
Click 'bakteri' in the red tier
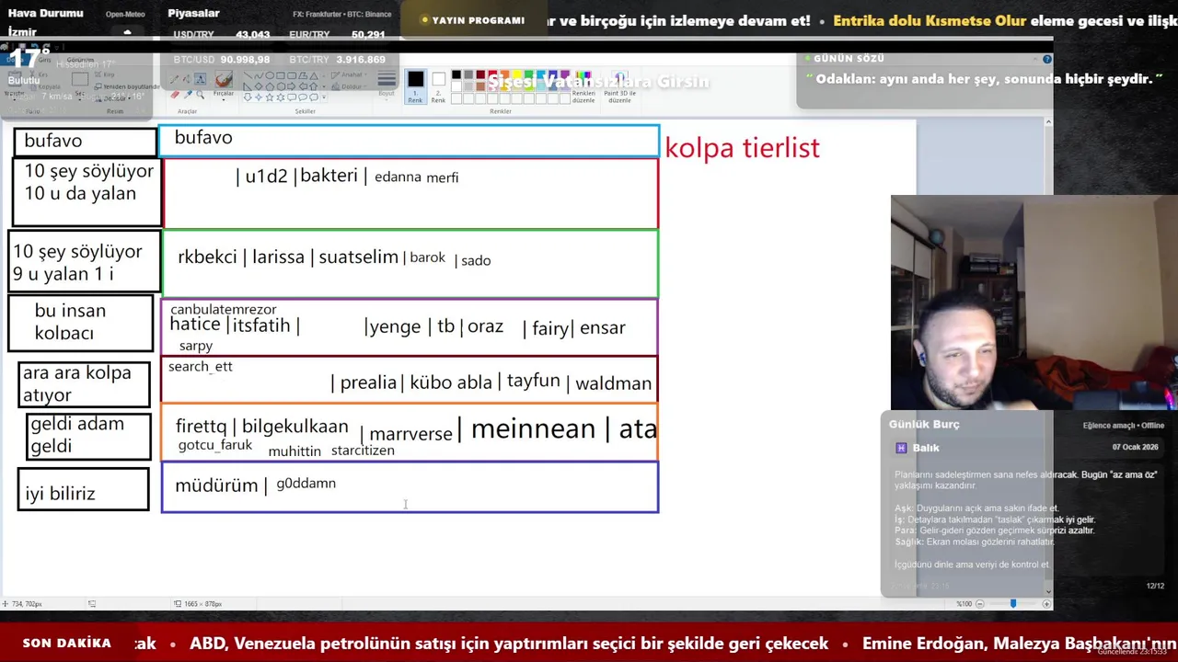329,175
